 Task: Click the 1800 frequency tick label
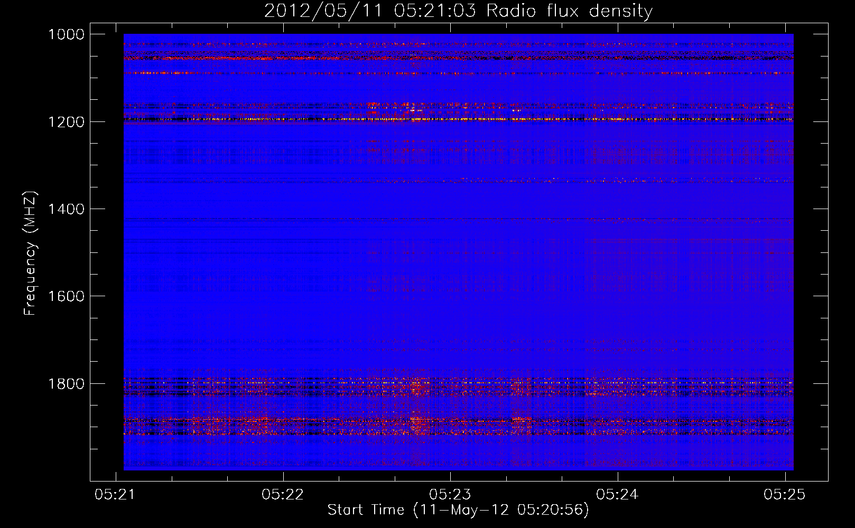[x=66, y=384]
